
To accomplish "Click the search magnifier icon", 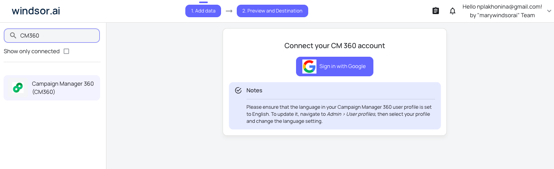I will [13, 36].
